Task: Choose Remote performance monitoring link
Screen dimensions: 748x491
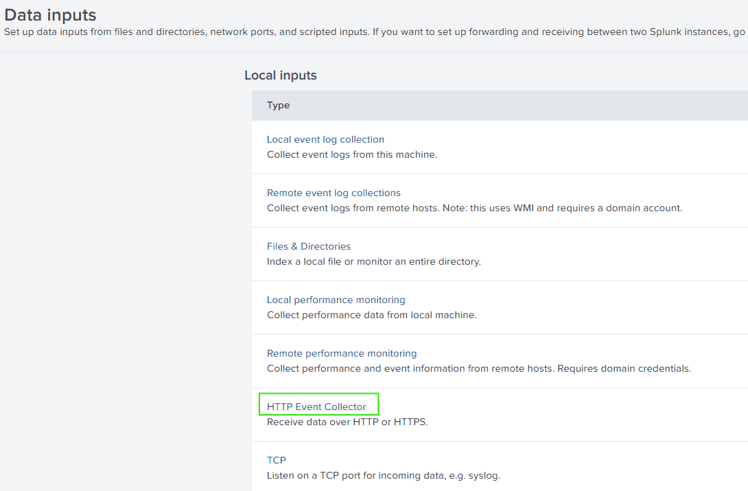Action: coord(341,353)
